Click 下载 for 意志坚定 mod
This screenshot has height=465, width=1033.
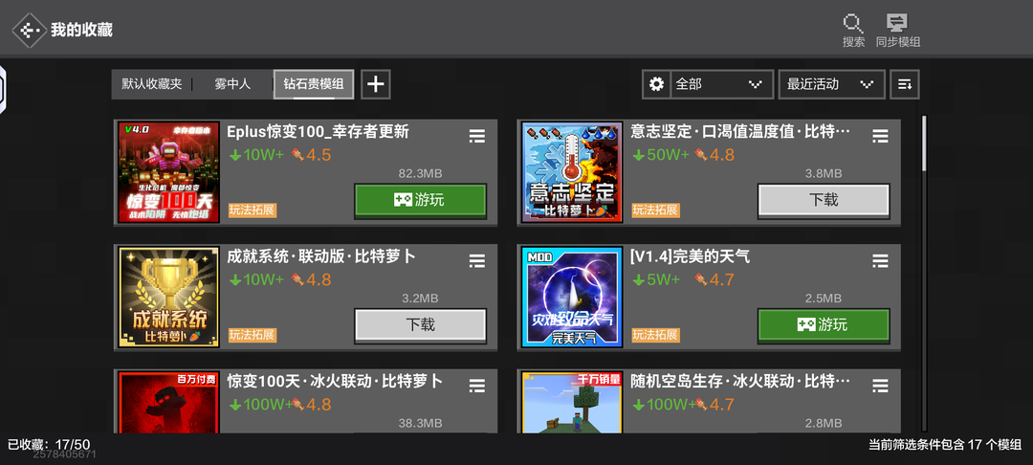click(x=824, y=200)
